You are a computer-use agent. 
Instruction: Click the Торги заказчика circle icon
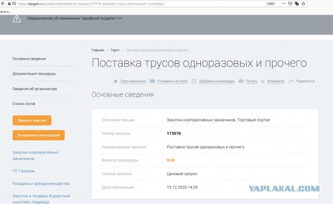tap(116, 81)
